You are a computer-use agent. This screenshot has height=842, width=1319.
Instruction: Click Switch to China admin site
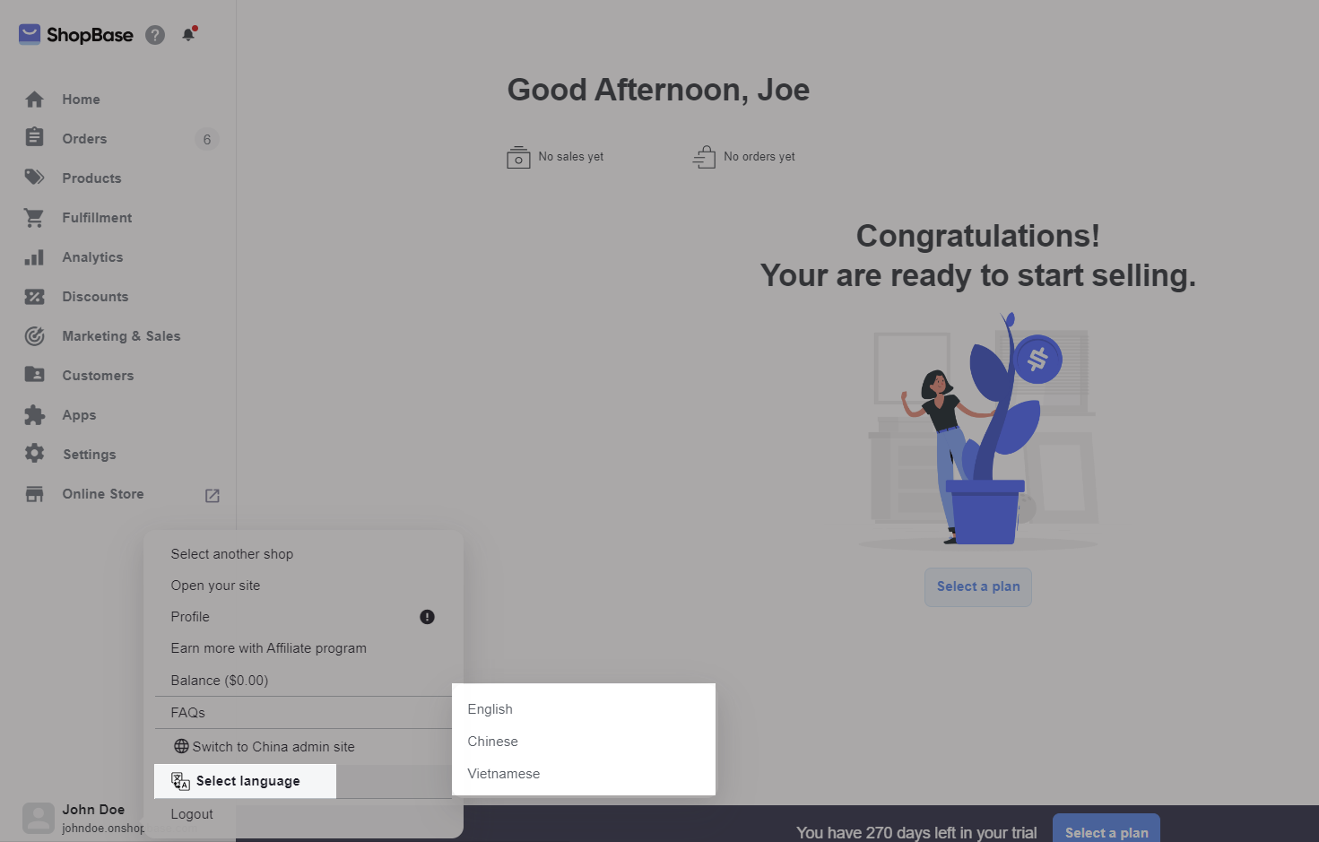(273, 747)
